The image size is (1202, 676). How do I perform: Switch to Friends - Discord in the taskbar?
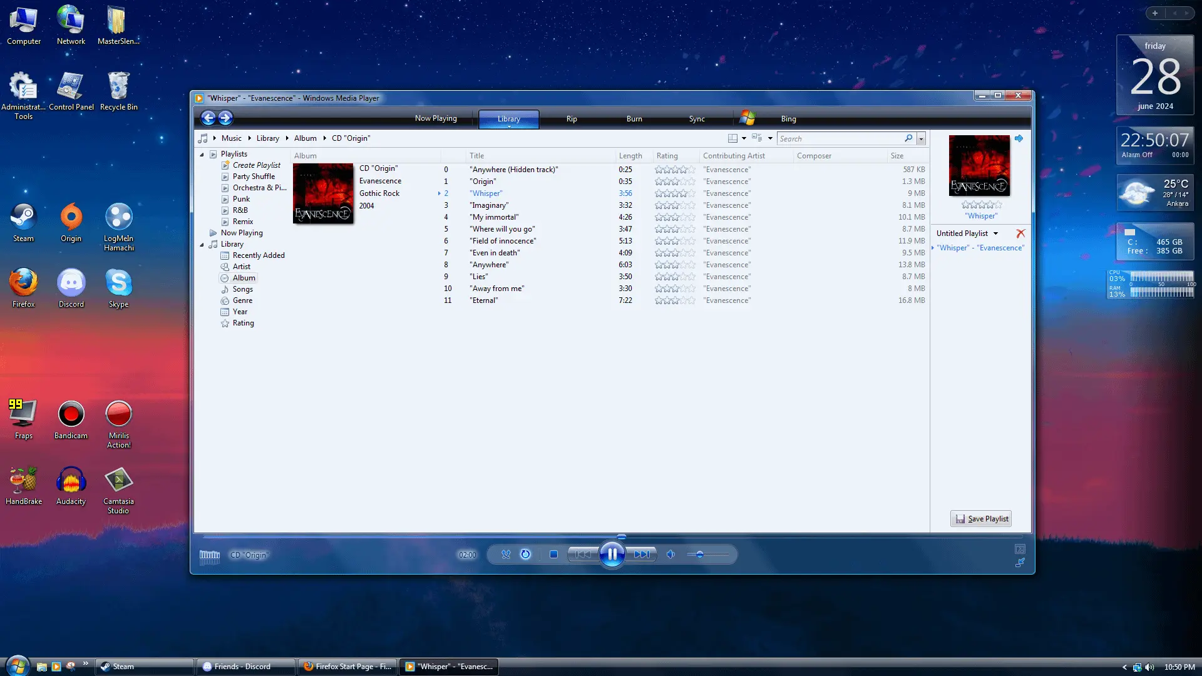(x=245, y=667)
